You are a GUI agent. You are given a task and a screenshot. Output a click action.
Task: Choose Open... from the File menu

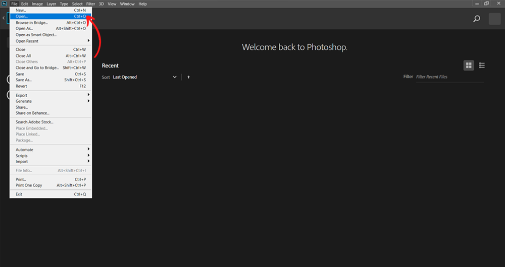(x=50, y=16)
